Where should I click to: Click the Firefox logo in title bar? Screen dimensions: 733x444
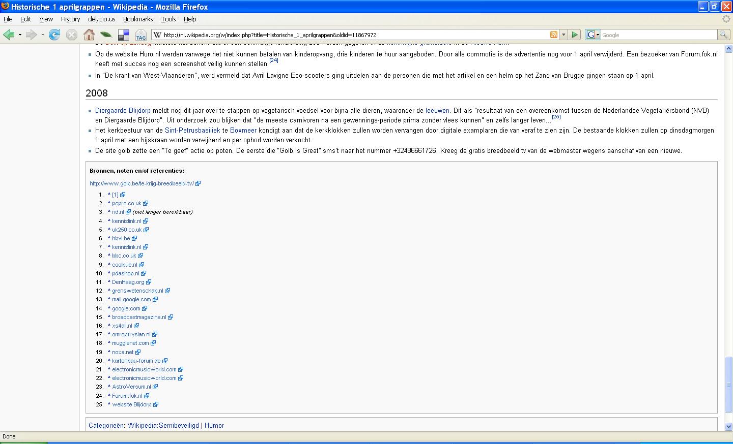6,7
